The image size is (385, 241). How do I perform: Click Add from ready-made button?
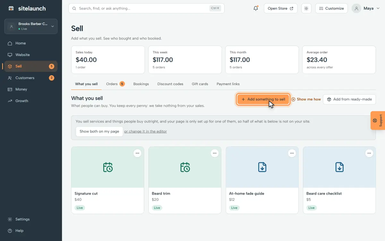[349, 99]
